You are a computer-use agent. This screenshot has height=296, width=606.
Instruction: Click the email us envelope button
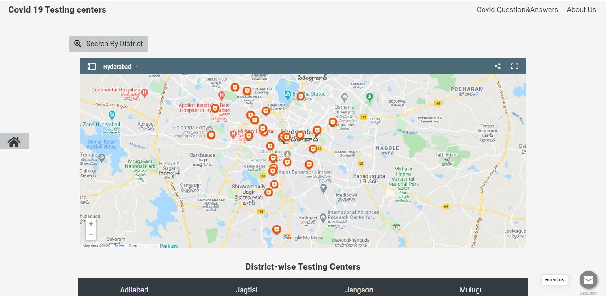588,280
